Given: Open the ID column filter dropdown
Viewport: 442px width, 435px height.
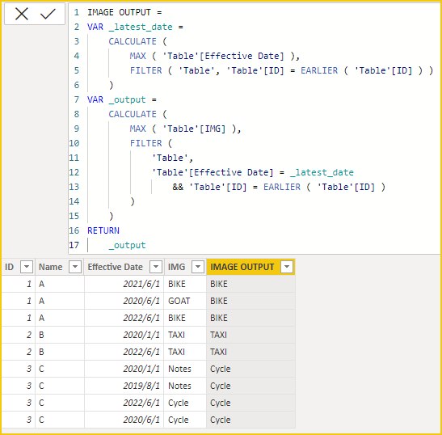Looking at the screenshot, I should [27, 267].
